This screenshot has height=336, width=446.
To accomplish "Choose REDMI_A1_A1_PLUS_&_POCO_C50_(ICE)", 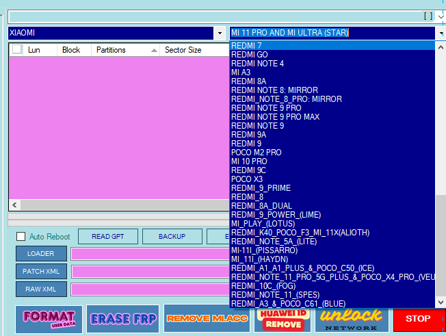I will click(332, 268).
